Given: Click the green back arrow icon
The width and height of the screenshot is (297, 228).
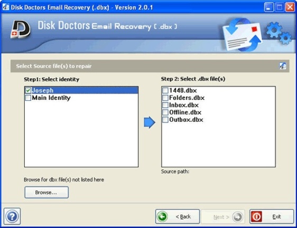Looking at the screenshot, I should [162, 216].
